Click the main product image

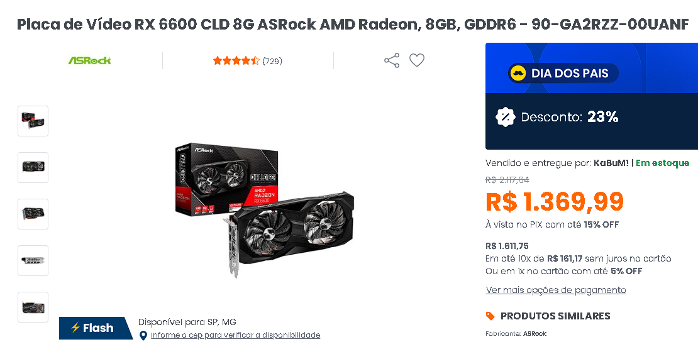click(x=264, y=210)
